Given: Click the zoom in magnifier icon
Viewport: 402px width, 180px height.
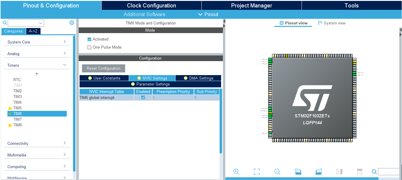Looking at the screenshot, I should pyautogui.click(x=236, y=172).
